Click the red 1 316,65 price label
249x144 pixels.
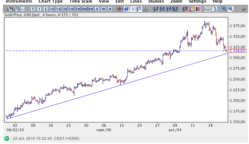point(237,51)
